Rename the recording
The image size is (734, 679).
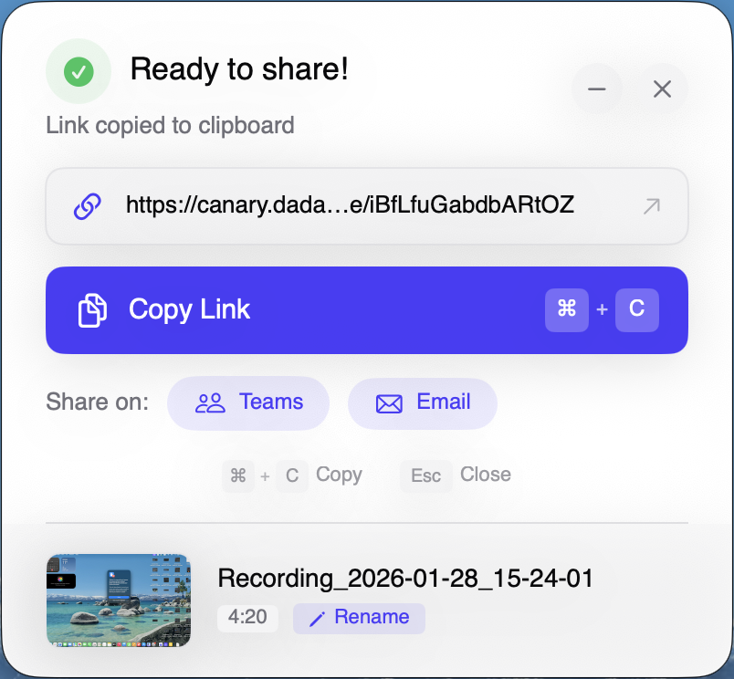pos(359,618)
